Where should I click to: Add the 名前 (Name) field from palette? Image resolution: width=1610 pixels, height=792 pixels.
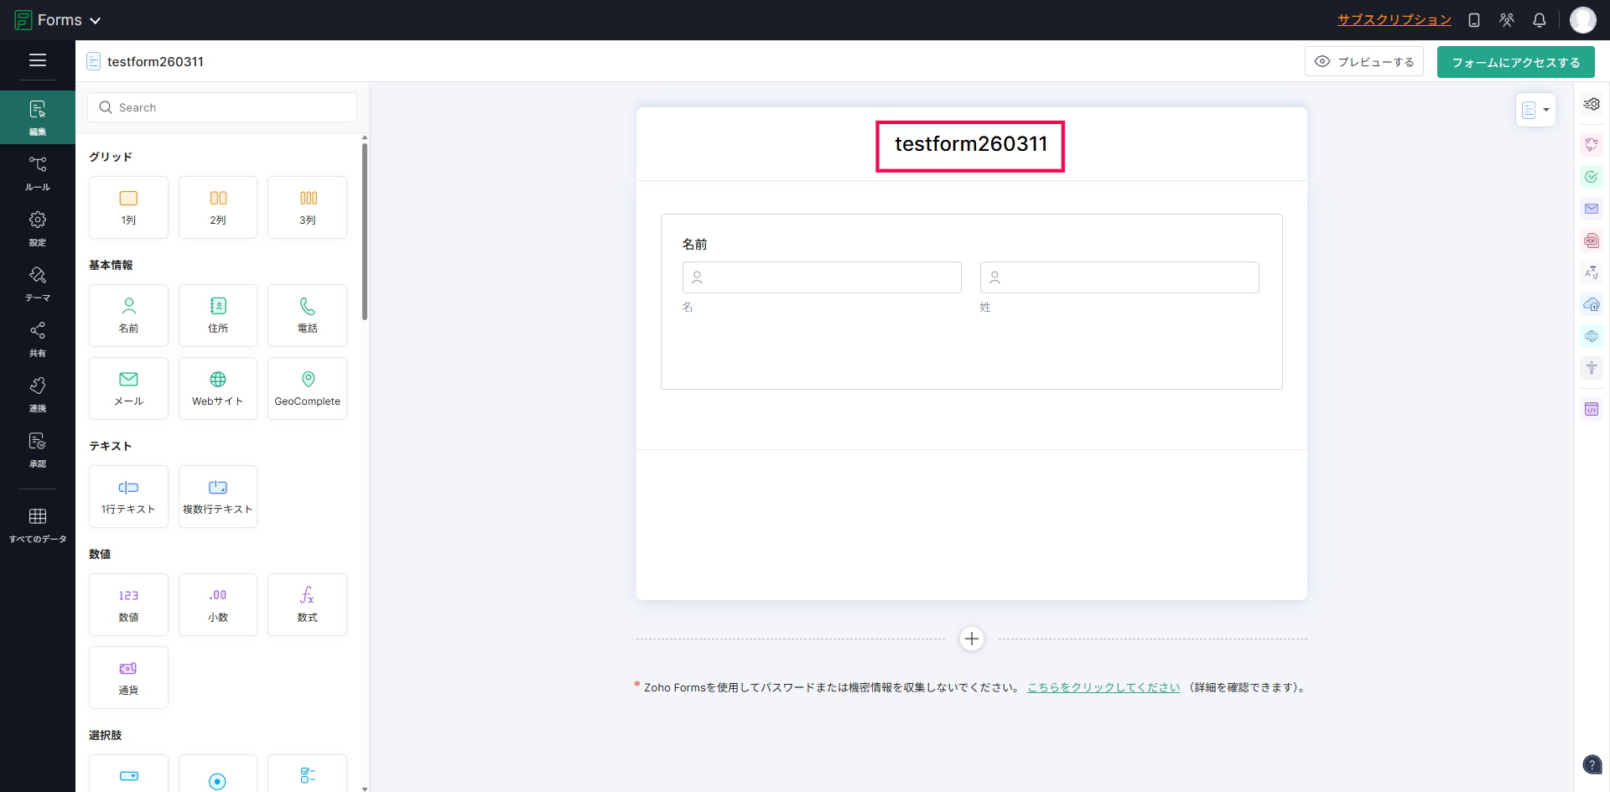[128, 315]
